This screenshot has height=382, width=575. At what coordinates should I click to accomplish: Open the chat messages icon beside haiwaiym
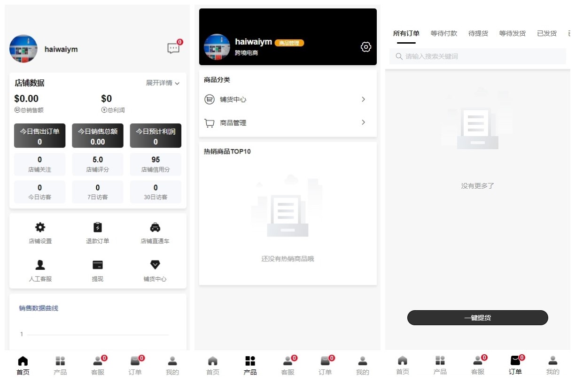tap(173, 48)
